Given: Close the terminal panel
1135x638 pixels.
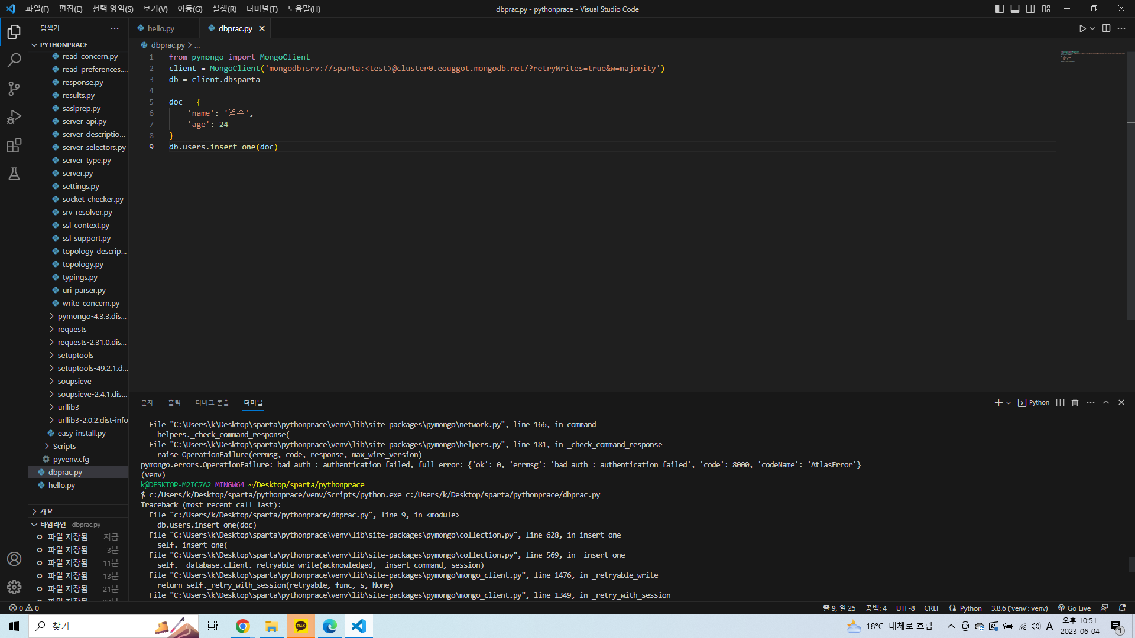Looking at the screenshot, I should click(1121, 403).
